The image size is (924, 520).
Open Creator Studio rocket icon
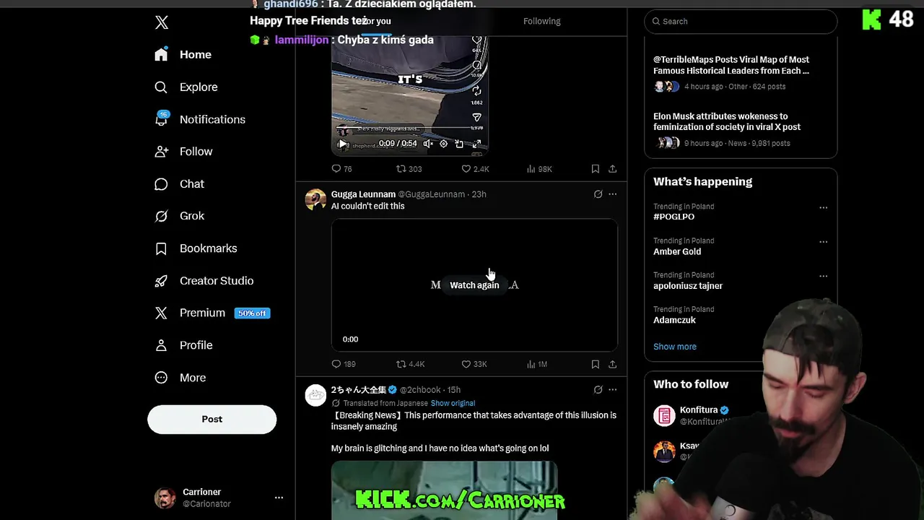[161, 281]
